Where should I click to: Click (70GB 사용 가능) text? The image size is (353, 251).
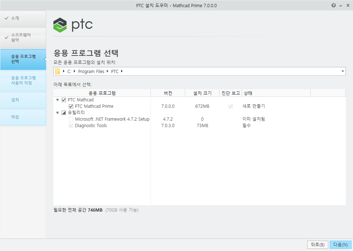click(122, 210)
